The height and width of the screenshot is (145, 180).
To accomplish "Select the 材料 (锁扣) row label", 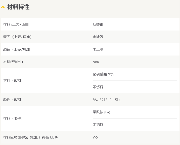I will [x=13, y=80].
